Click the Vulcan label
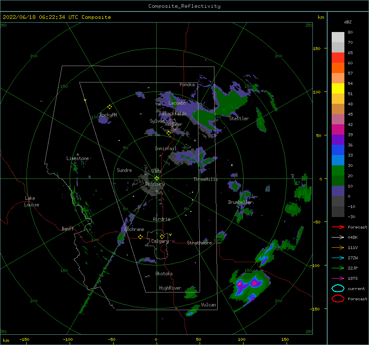 point(209,305)
